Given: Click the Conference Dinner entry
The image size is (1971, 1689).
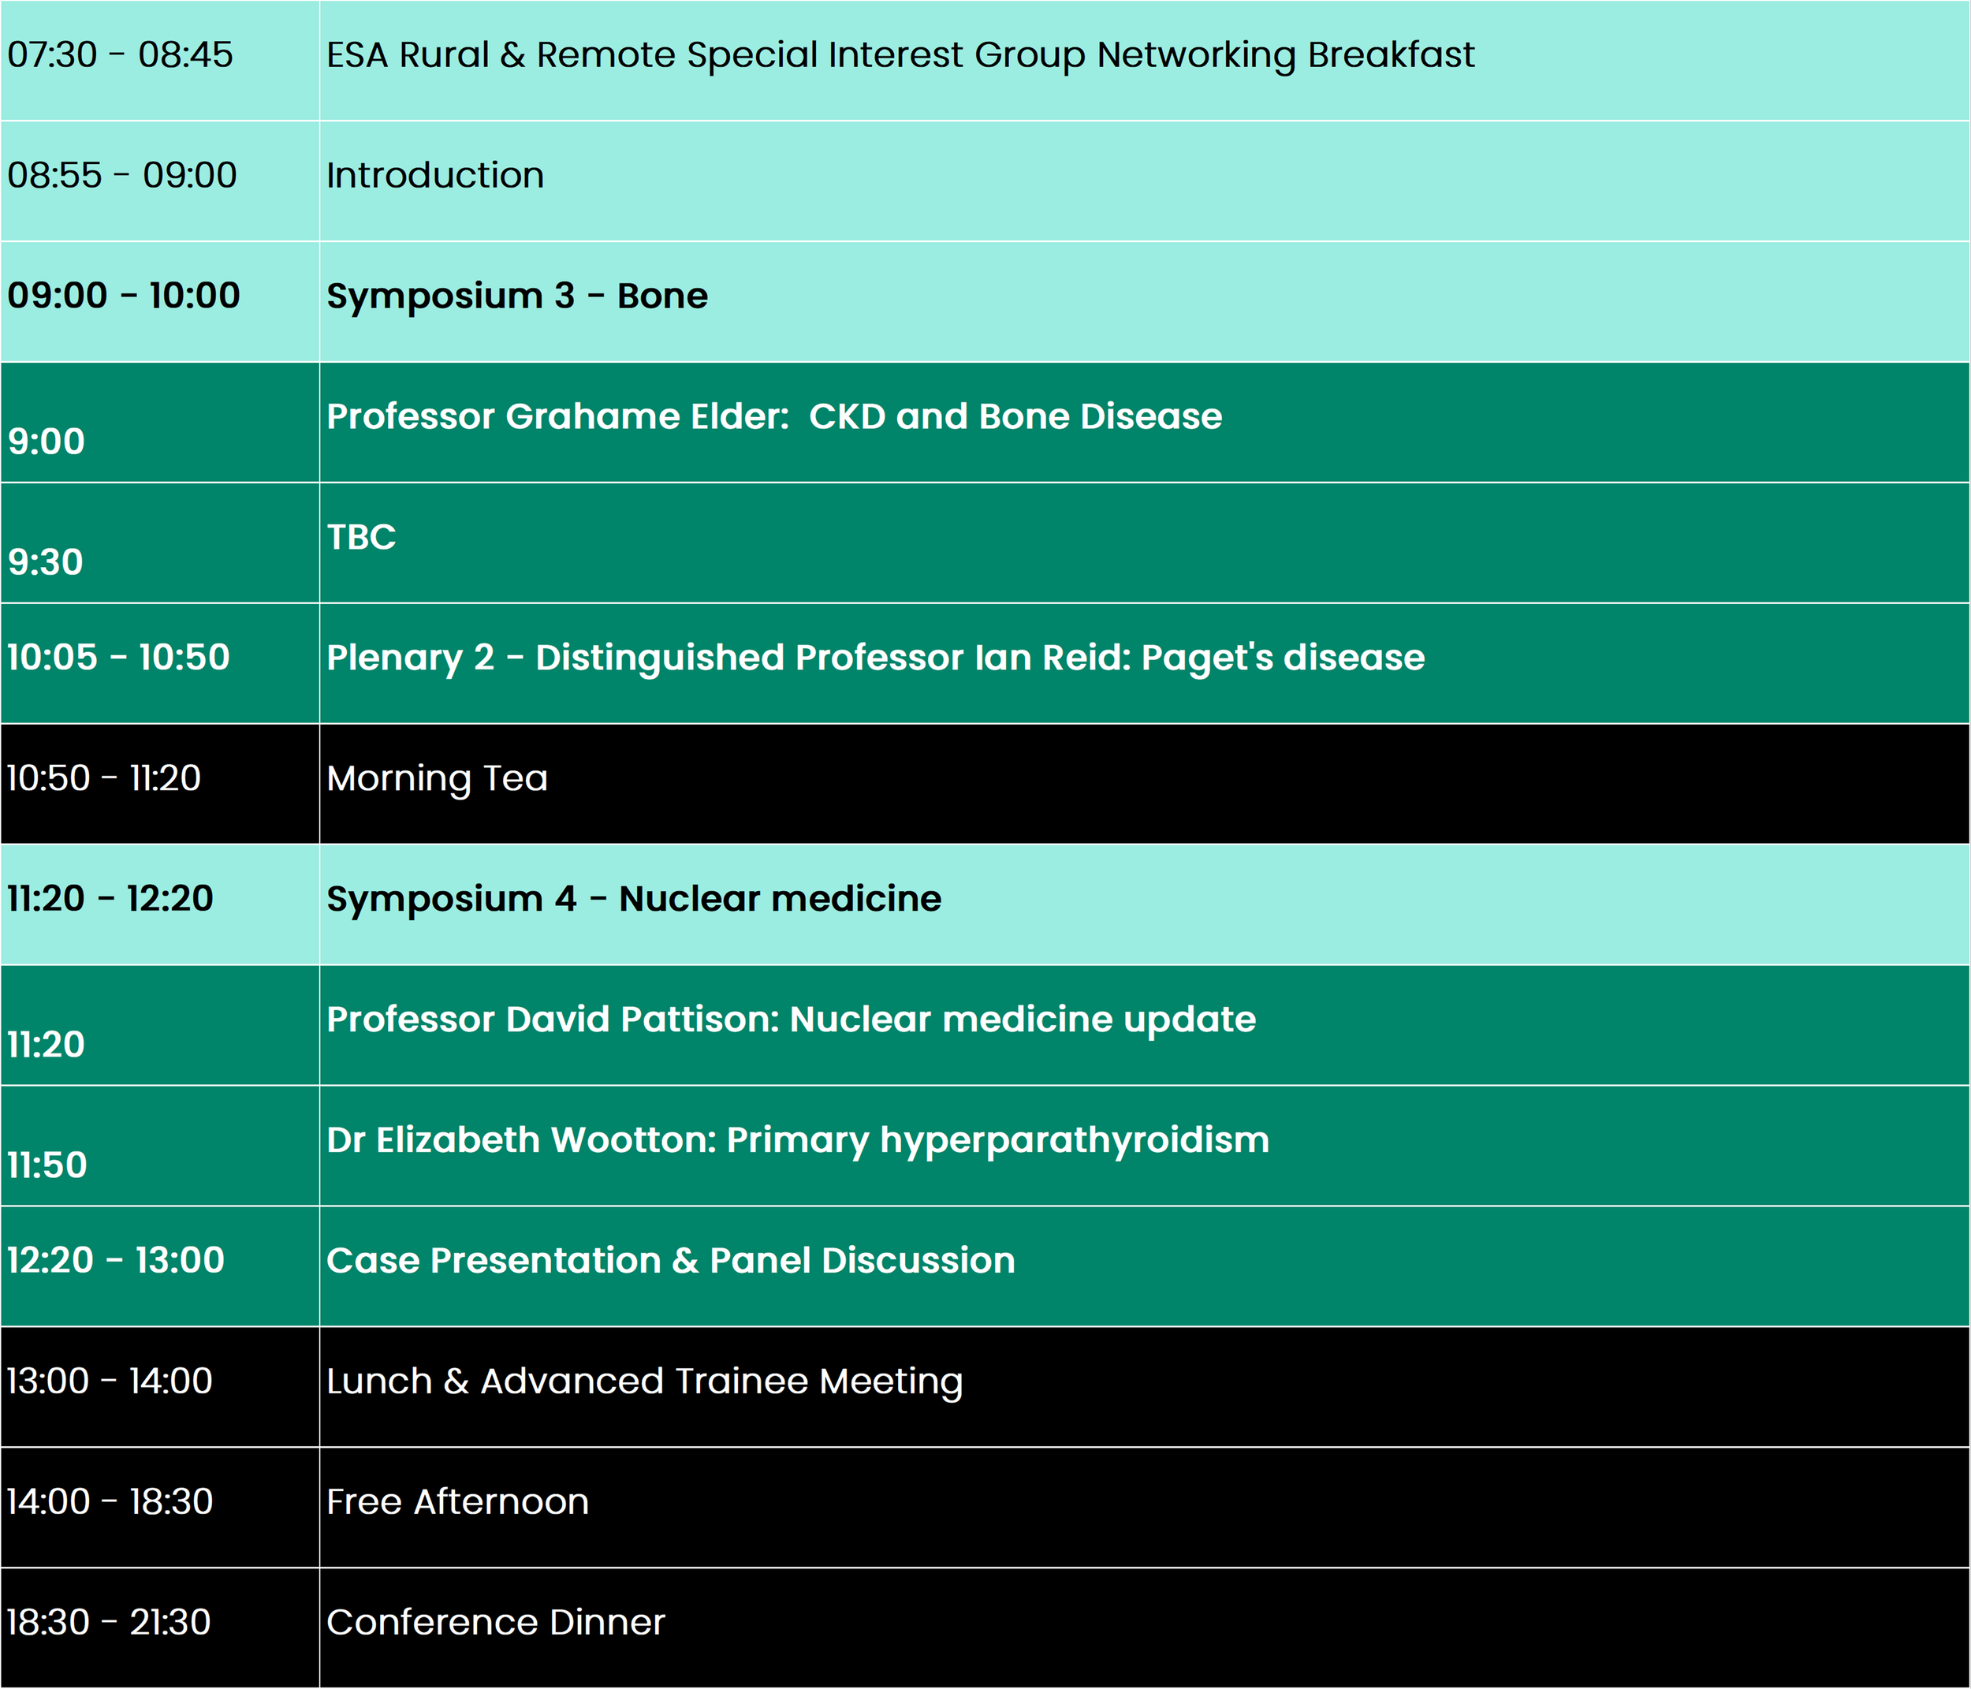Looking at the screenshot, I should [x=494, y=1624].
